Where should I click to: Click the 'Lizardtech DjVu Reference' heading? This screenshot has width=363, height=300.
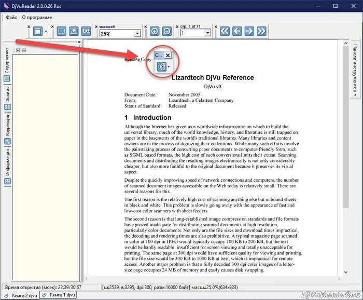tap(213, 77)
